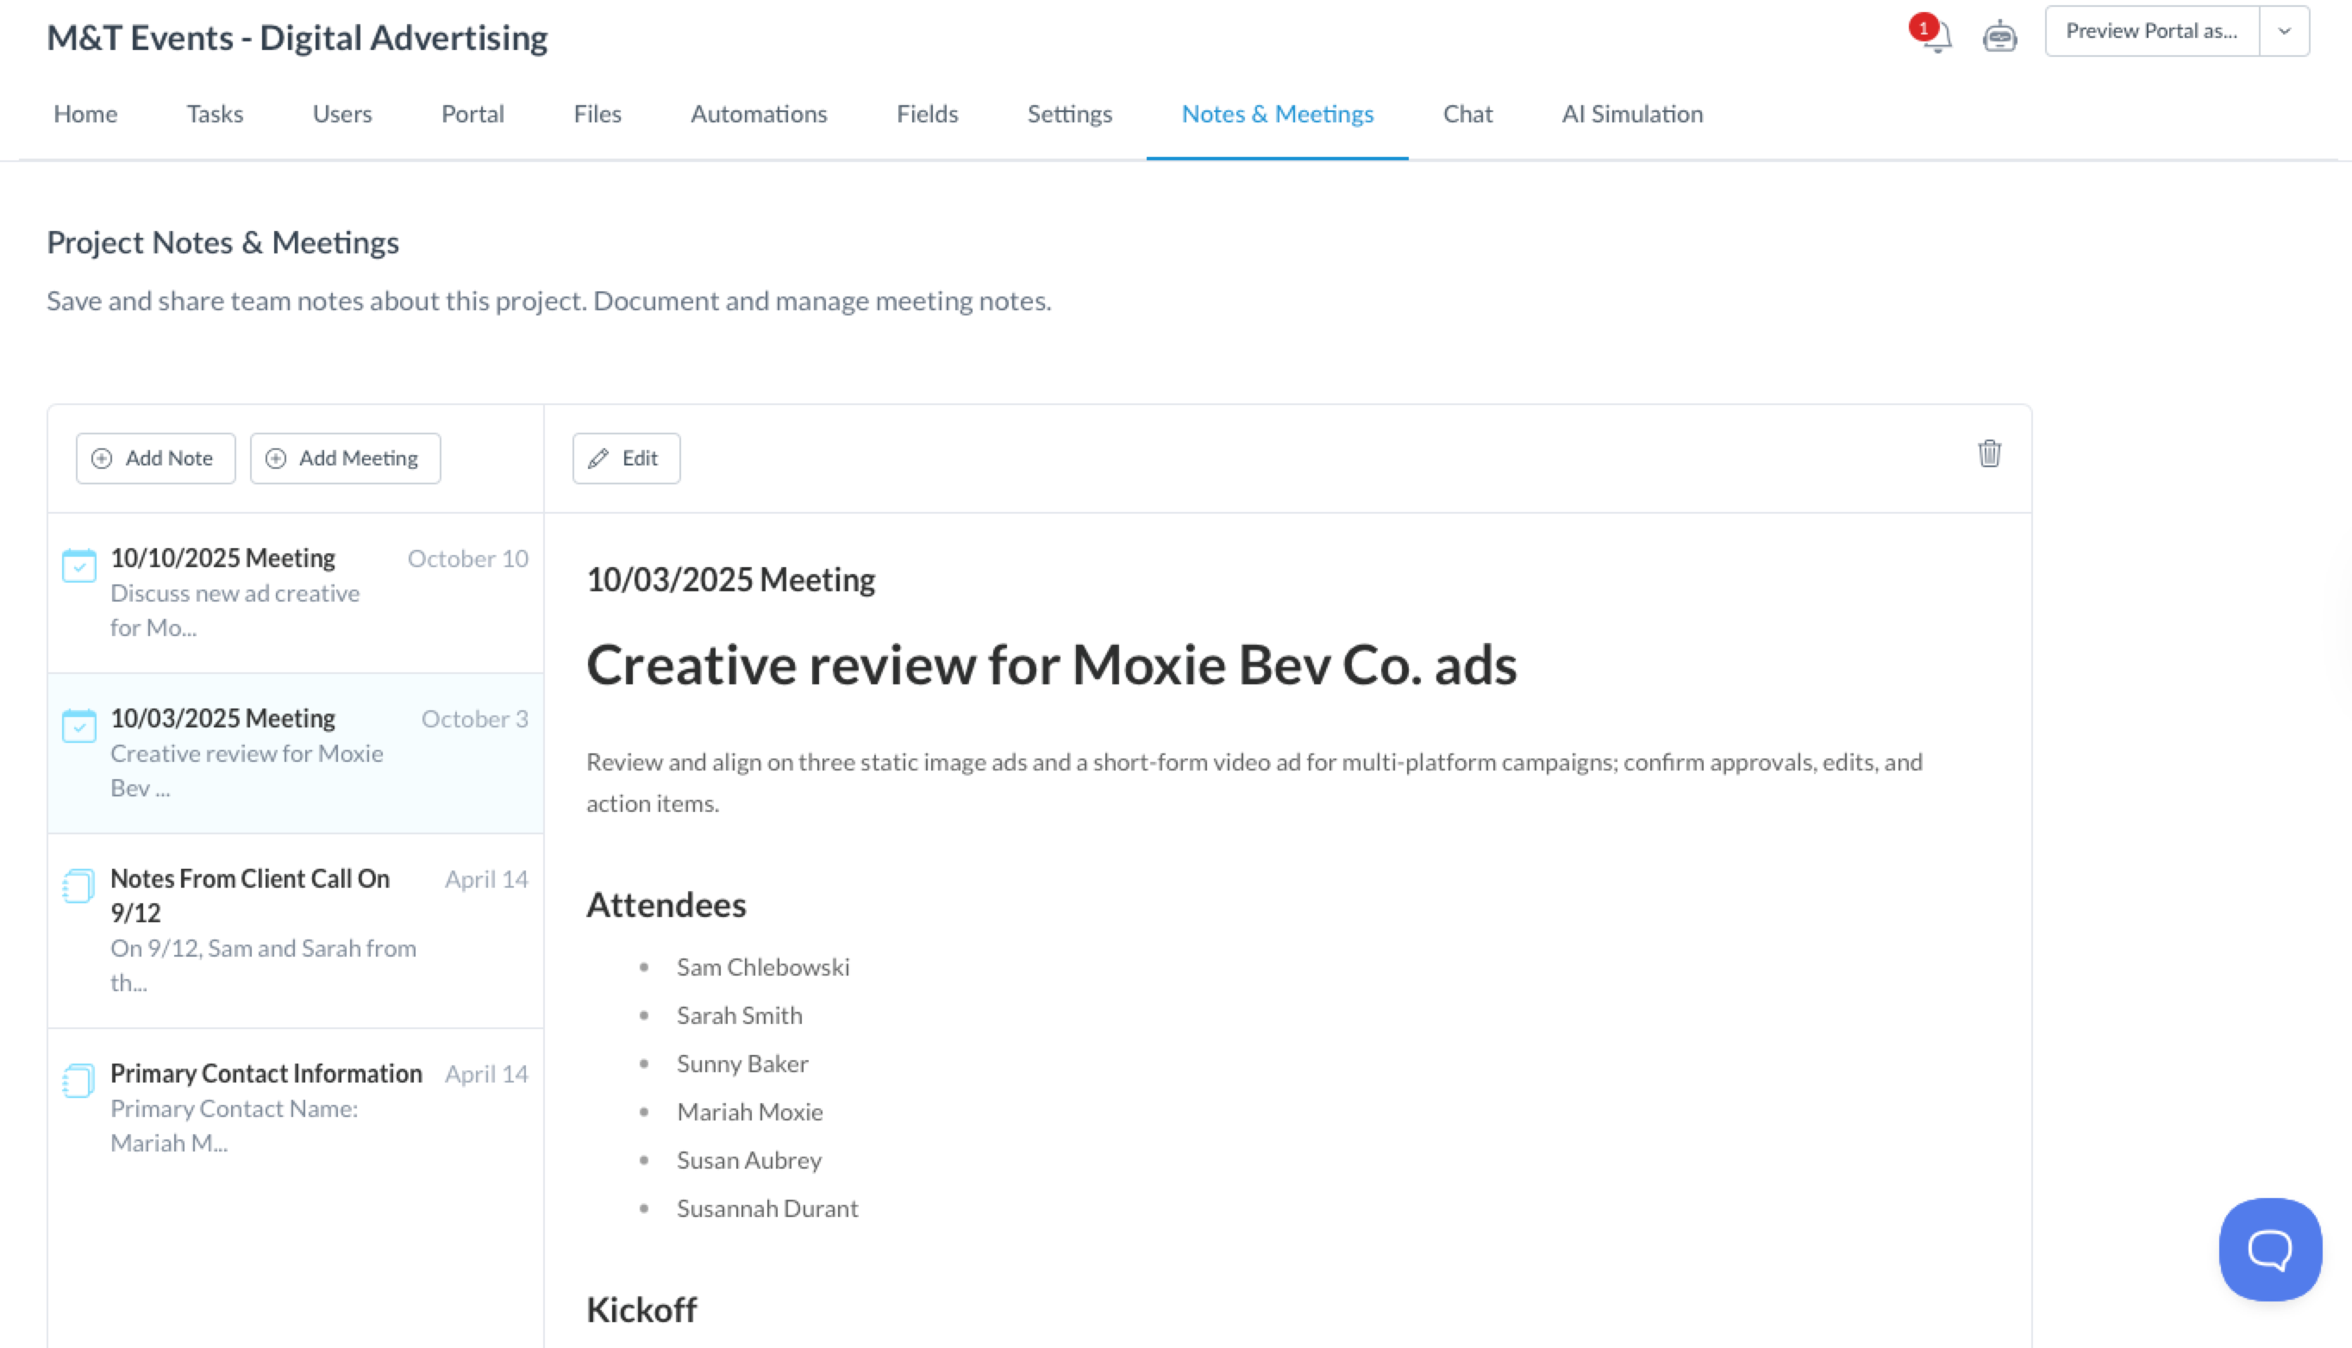Click the Add Note button
Image resolution: width=2352 pixels, height=1348 pixels.
pos(155,459)
